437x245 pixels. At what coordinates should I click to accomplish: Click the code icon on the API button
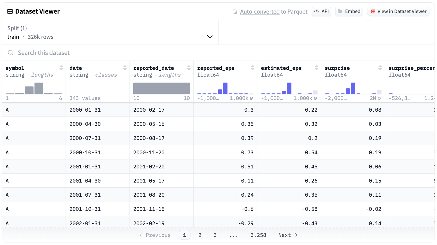coord(316,11)
